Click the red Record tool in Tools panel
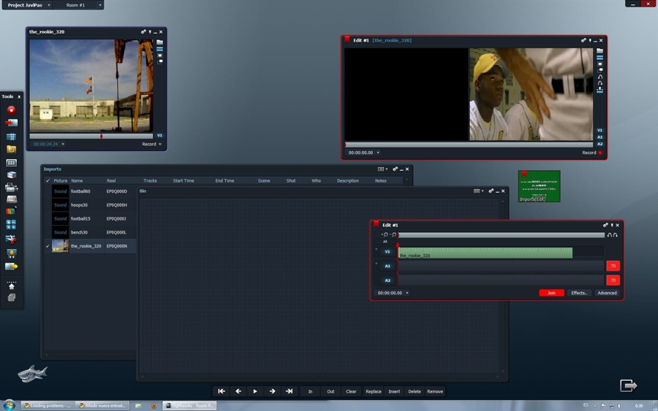This screenshot has height=411, width=658. pyautogui.click(x=11, y=110)
